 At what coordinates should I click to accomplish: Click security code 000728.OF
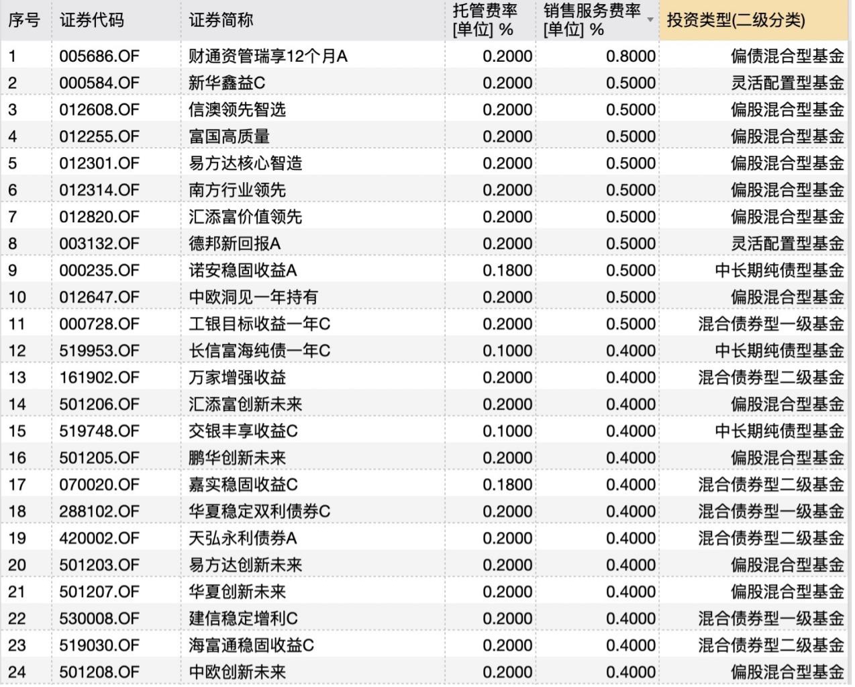[99, 324]
